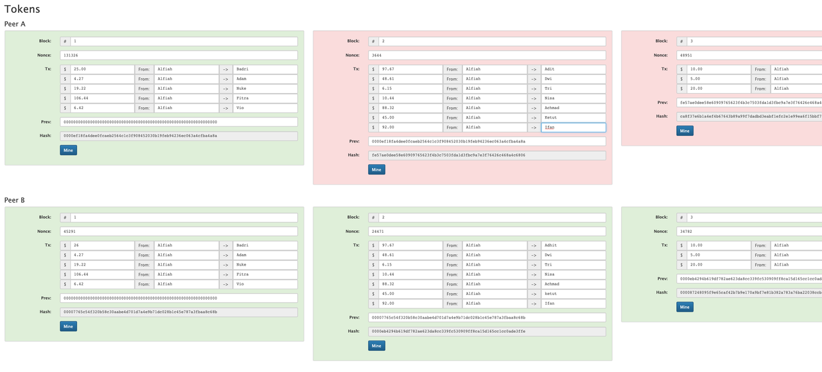Click the 20.00 amount field in Peer A block 3
The image size is (822, 372).
click(x=719, y=89)
